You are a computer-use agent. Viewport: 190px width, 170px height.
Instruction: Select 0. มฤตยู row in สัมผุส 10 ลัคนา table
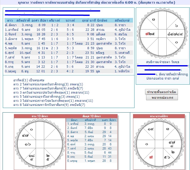coord(92,161)
